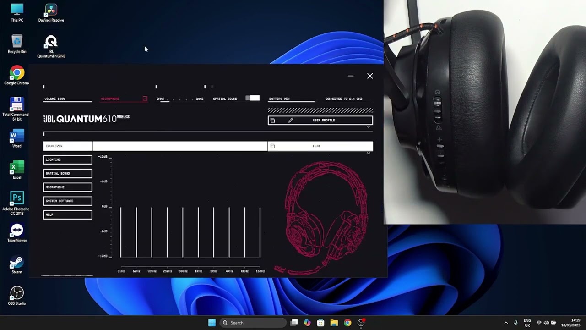Select the Total Commander 64 bit shortcut
Viewport: 586px width, 330px height.
(17, 109)
